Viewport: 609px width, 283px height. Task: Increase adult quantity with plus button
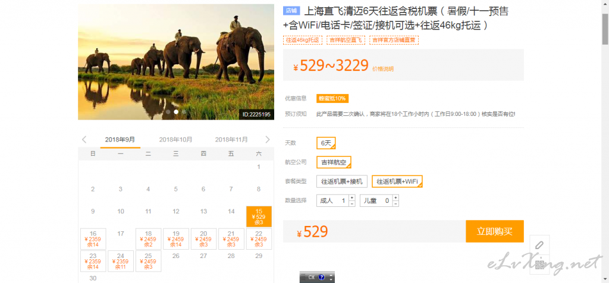(351, 197)
